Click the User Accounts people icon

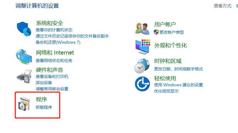tap(142, 29)
